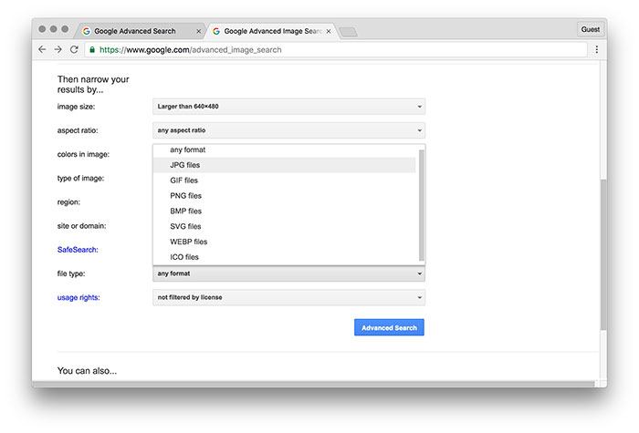Click the browser back arrow

pos(42,49)
